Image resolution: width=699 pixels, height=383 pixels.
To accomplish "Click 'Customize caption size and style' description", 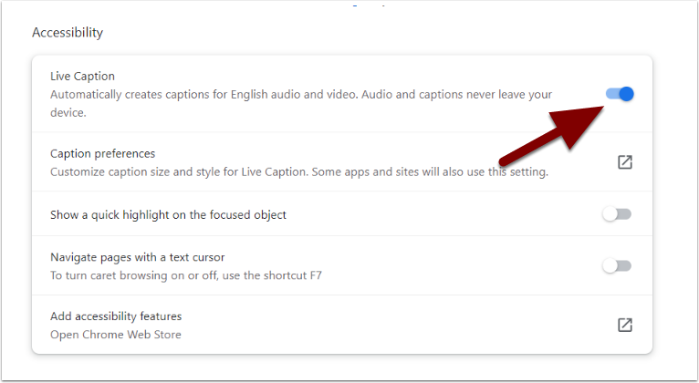I will click(299, 172).
